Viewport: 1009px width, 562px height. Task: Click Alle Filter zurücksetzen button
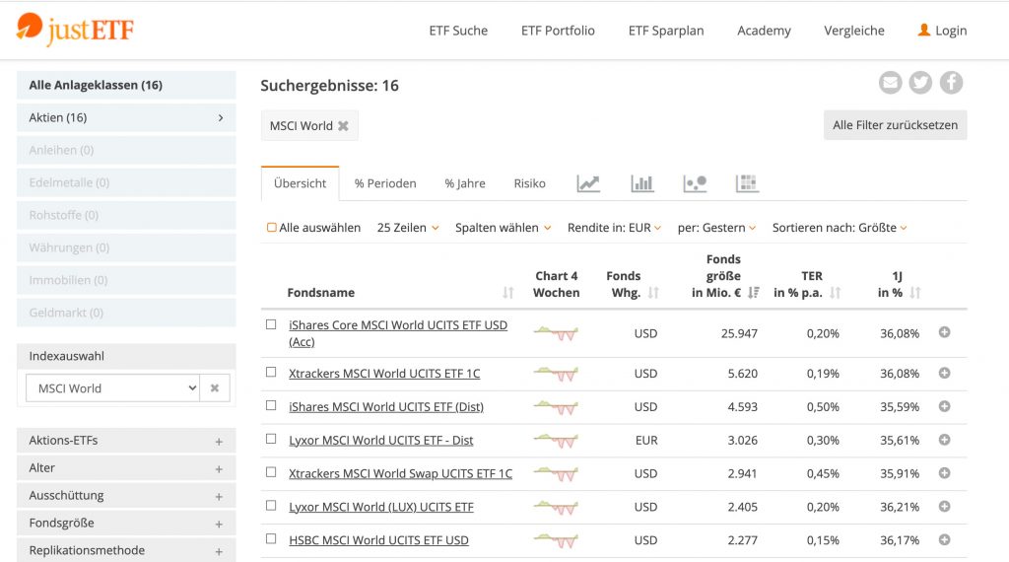click(x=895, y=125)
